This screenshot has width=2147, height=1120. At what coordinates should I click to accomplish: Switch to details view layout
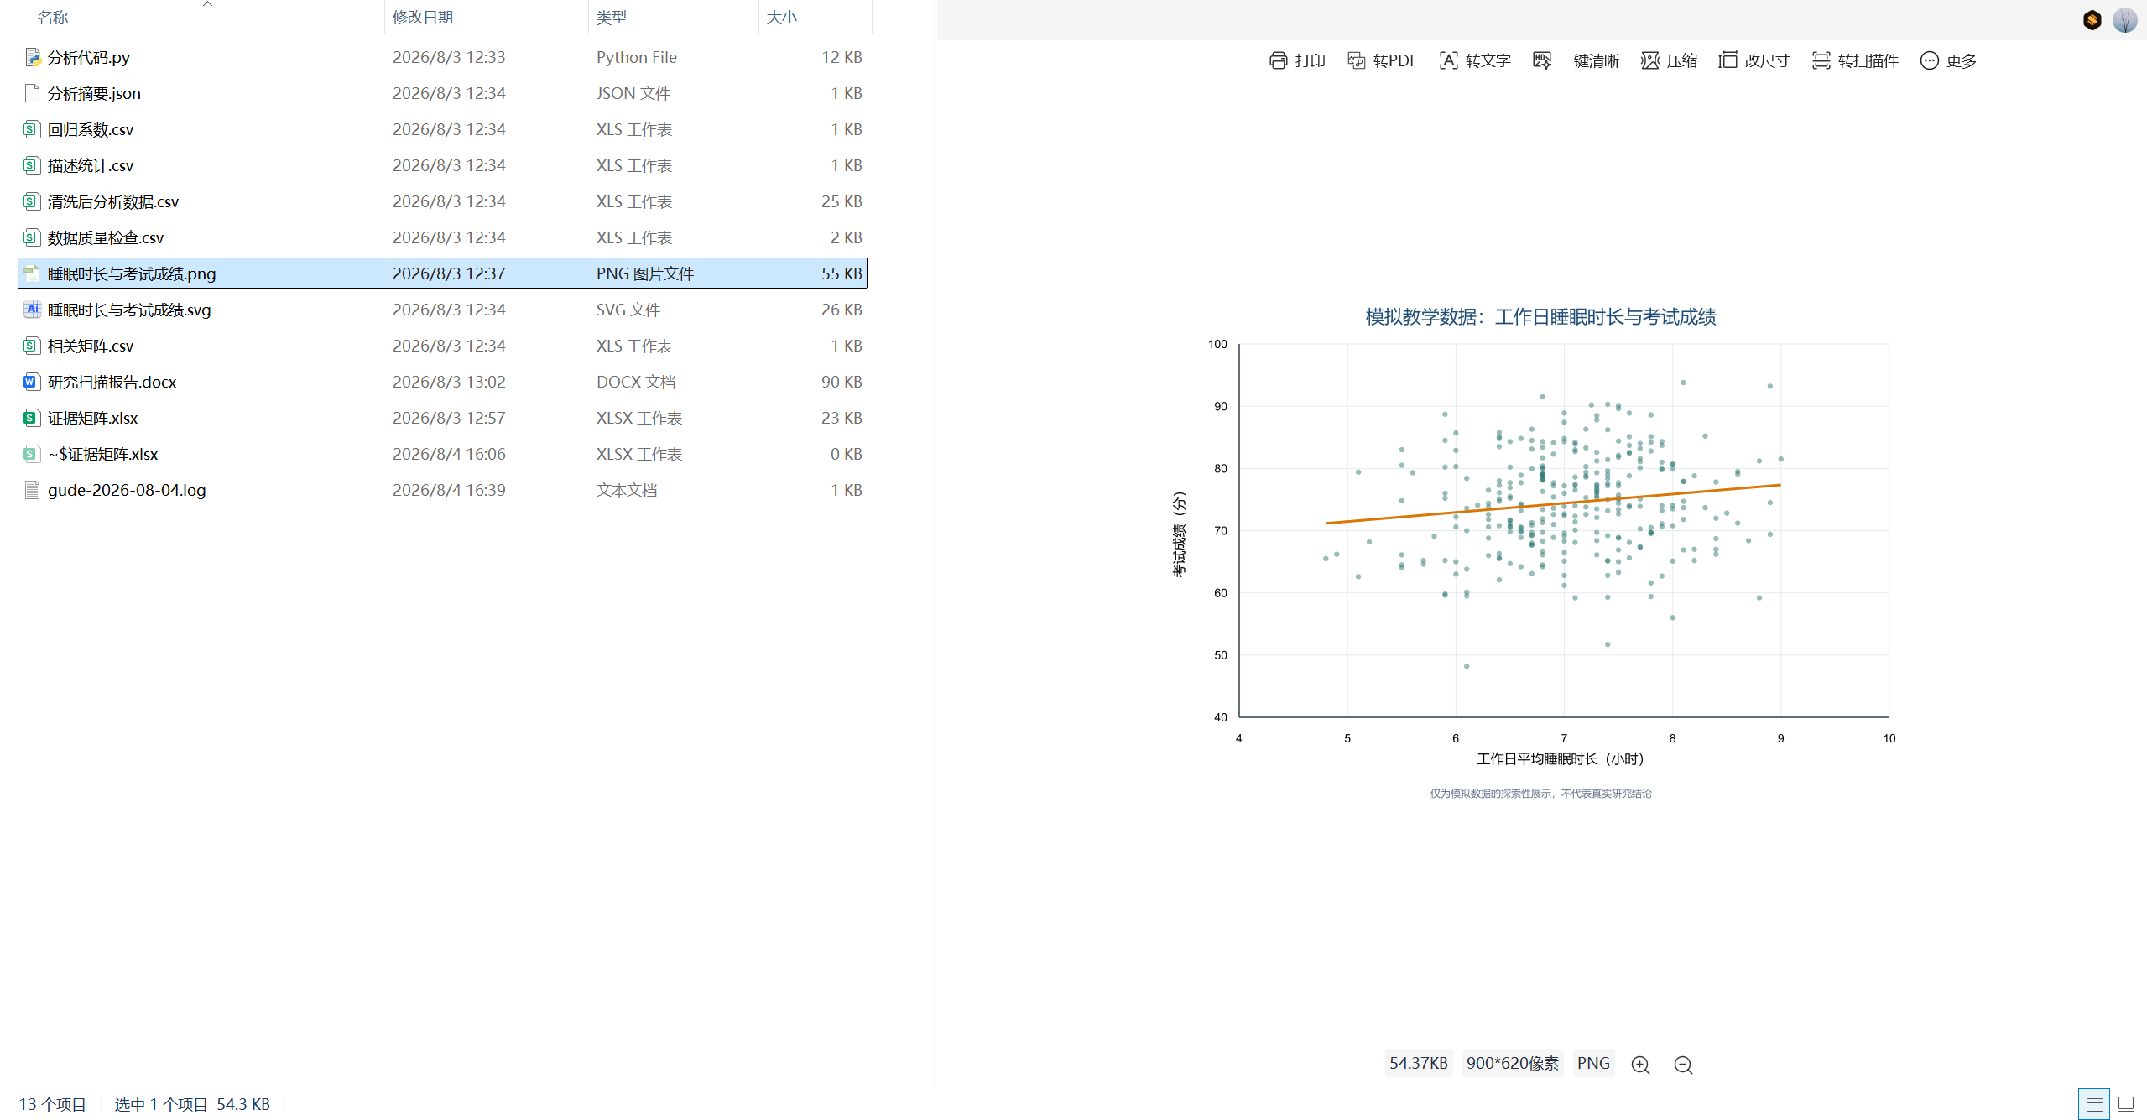pyautogui.click(x=2094, y=1104)
